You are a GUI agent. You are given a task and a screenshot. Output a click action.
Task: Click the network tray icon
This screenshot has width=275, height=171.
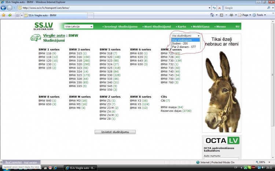coord(259,168)
